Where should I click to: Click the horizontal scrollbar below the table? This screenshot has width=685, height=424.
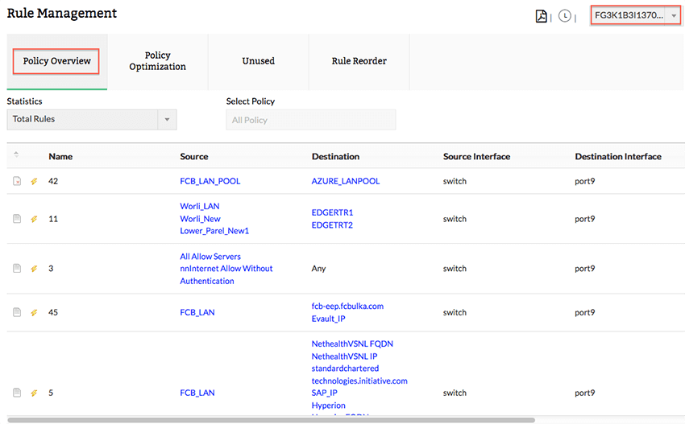(x=276, y=419)
